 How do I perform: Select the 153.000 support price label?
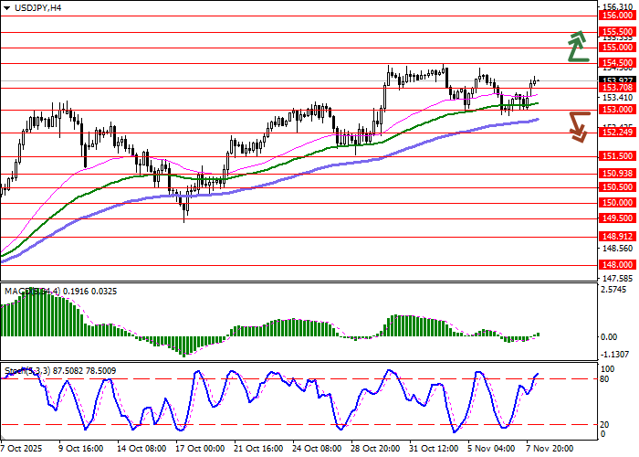(x=618, y=110)
